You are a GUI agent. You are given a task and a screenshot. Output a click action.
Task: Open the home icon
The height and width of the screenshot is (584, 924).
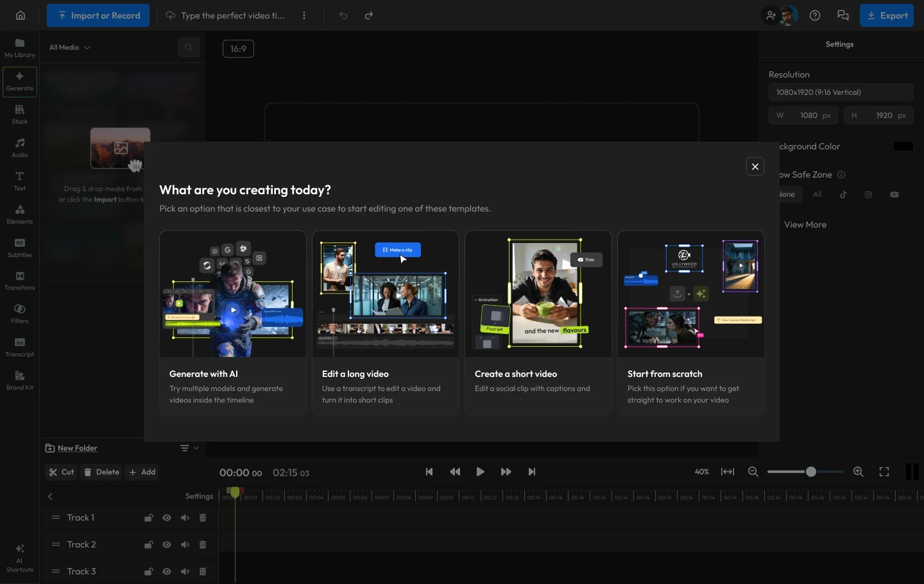pos(21,15)
